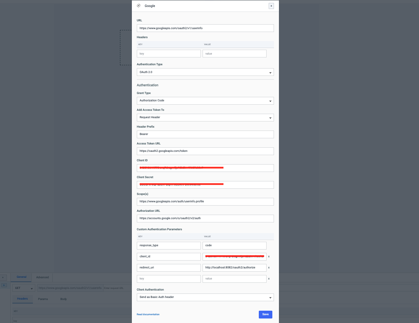Delete the empty custom parameter row
The height and width of the screenshot is (323, 419).
pyautogui.click(x=269, y=279)
